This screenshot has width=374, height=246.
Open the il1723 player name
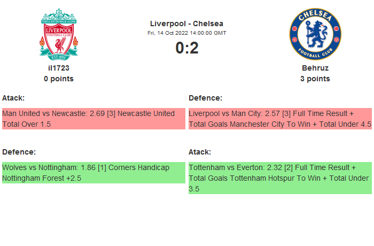pyautogui.click(x=59, y=68)
